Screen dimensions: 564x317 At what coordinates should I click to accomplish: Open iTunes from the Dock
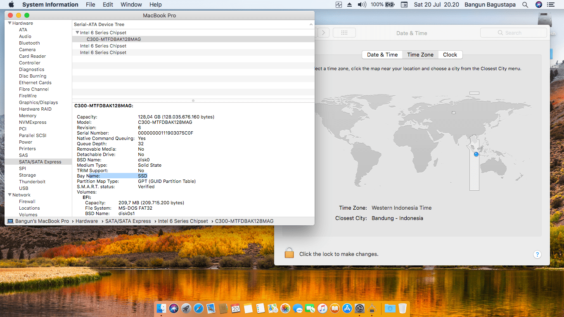coord(322,308)
